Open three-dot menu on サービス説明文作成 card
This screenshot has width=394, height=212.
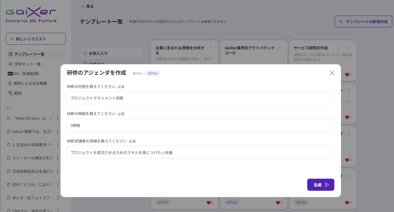click(349, 48)
